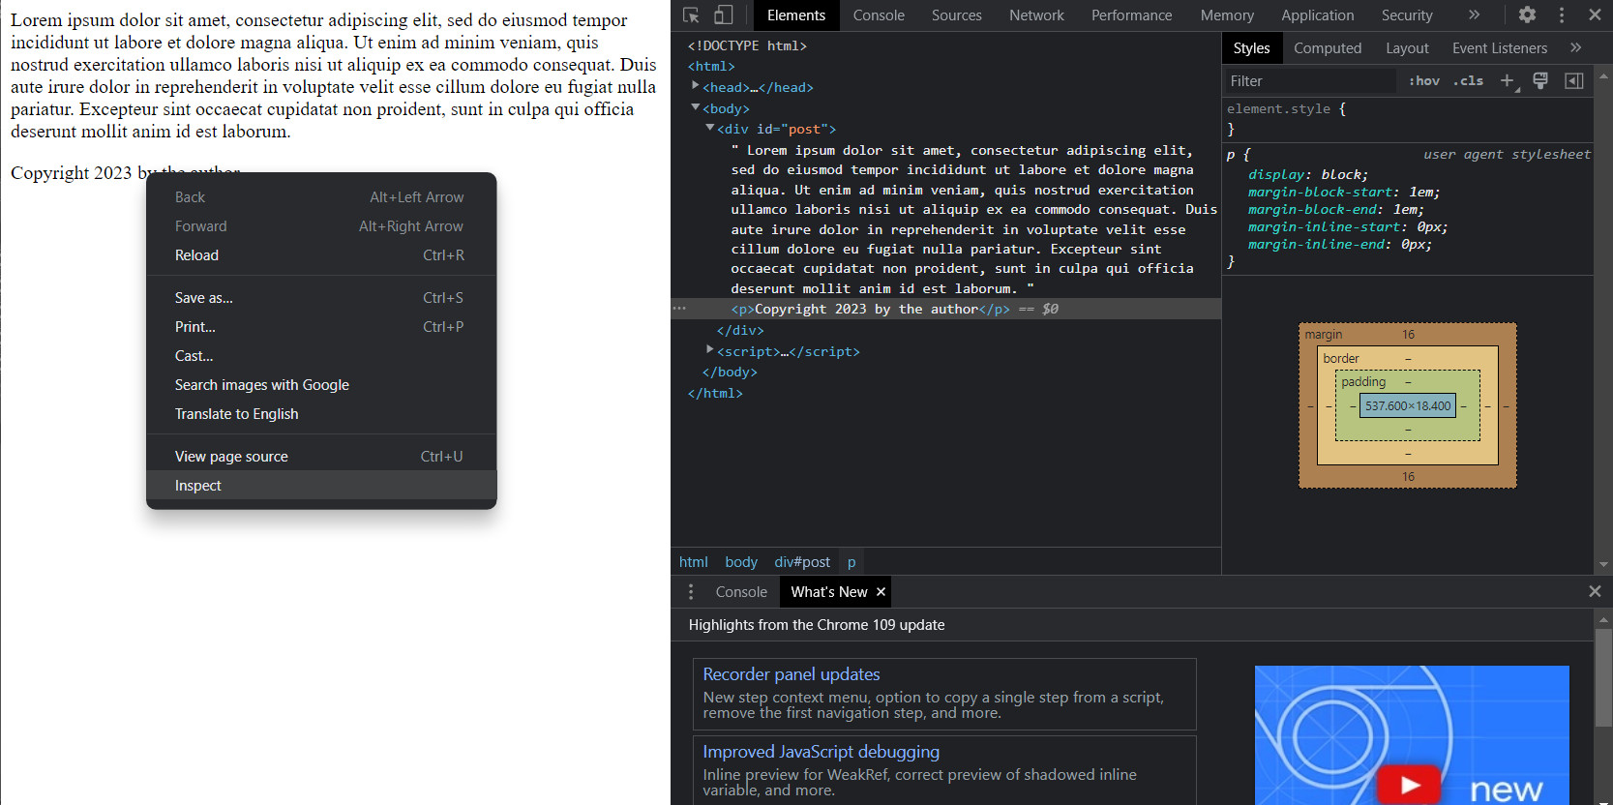
Task: Click the What's New drawer scrollbar thumb
Action: tap(1603, 675)
